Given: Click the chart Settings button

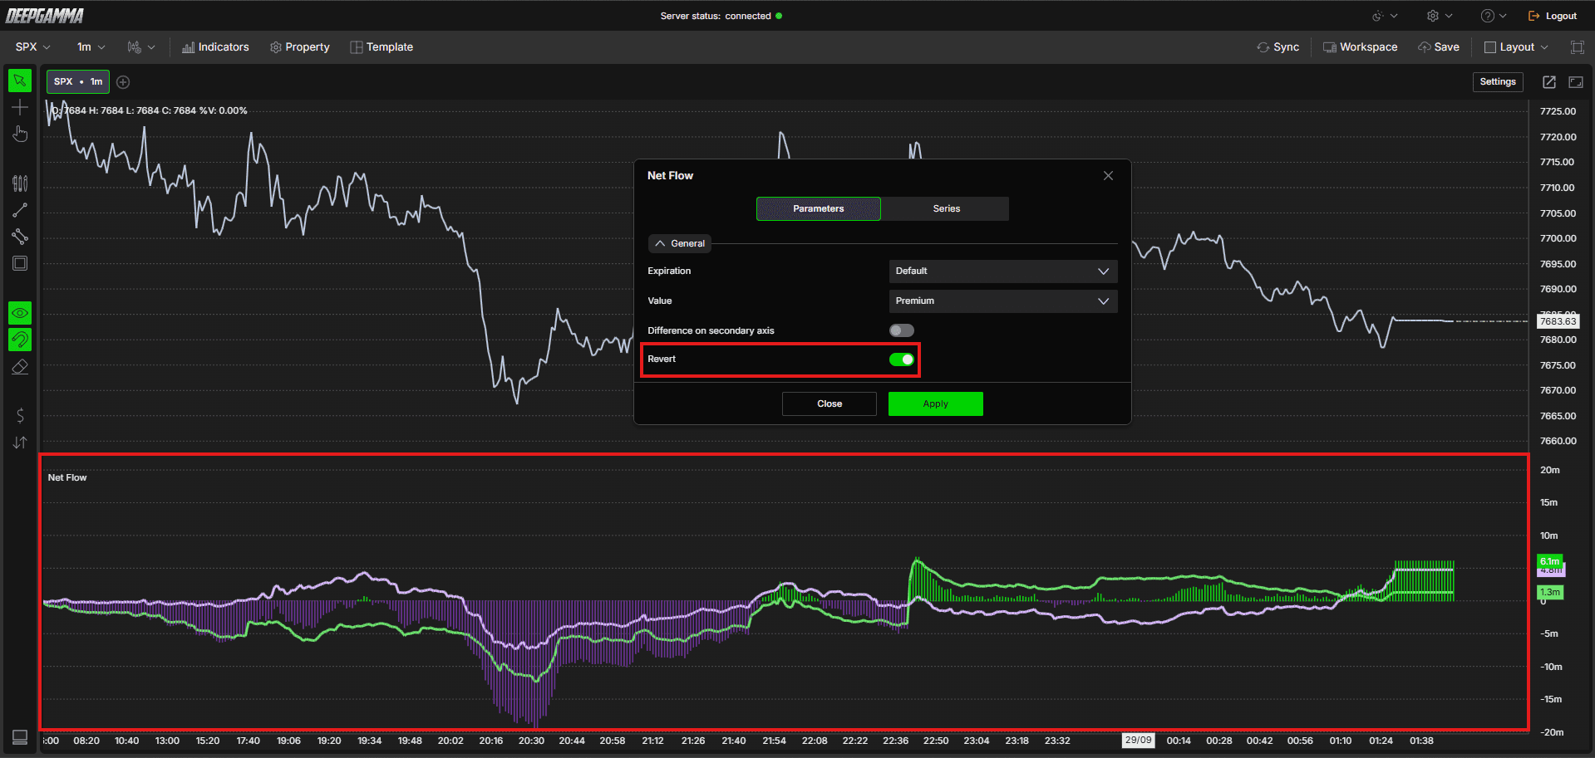Looking at the screenshot, I should [x=1499, y=82].
